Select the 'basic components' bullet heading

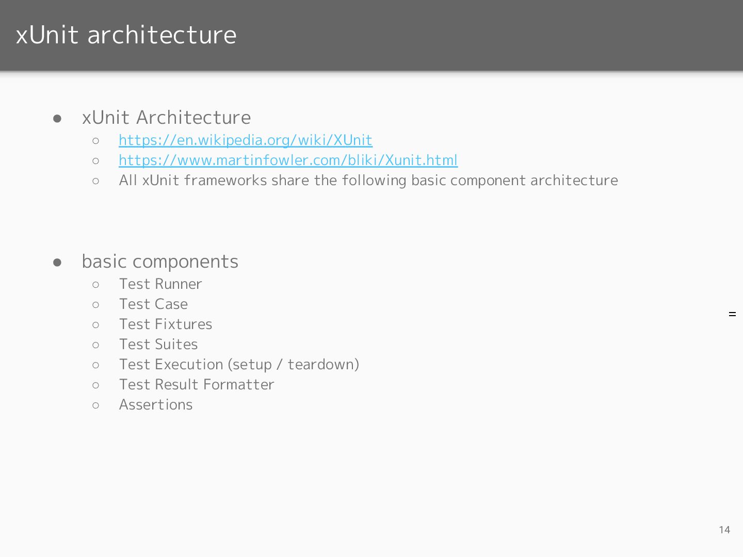160,261
